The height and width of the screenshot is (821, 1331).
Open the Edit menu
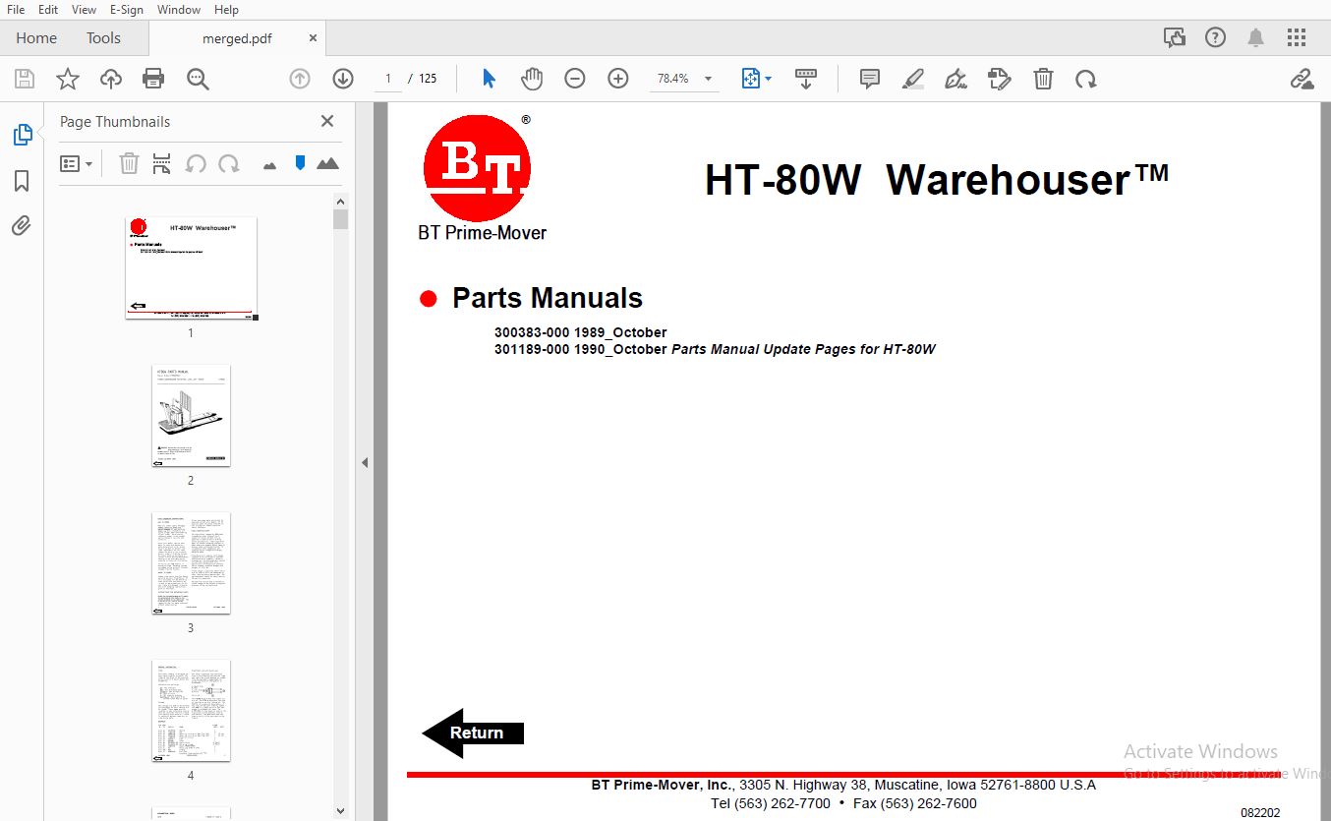click(47, 9)
